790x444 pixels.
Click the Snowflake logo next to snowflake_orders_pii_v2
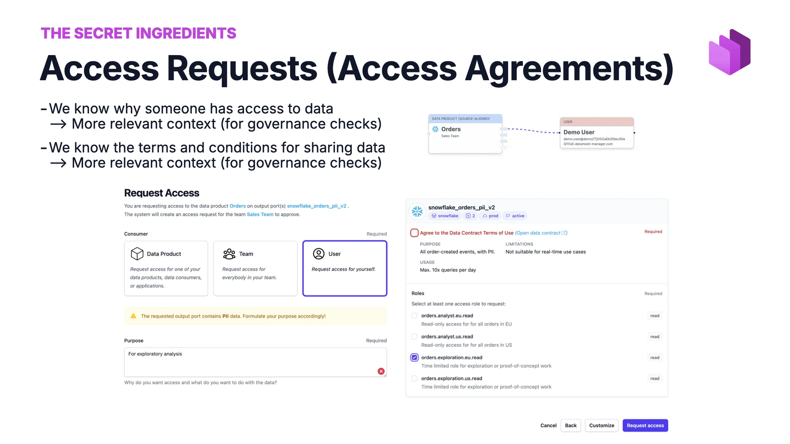417,211
